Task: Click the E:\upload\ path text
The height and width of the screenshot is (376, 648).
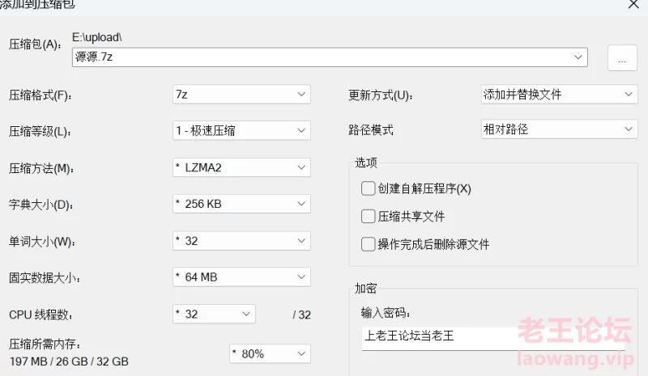Action: (x=97, y=37)
